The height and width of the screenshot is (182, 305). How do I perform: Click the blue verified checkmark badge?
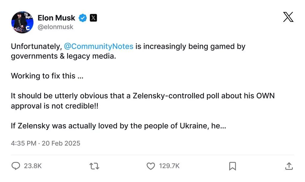coord(83,18)
